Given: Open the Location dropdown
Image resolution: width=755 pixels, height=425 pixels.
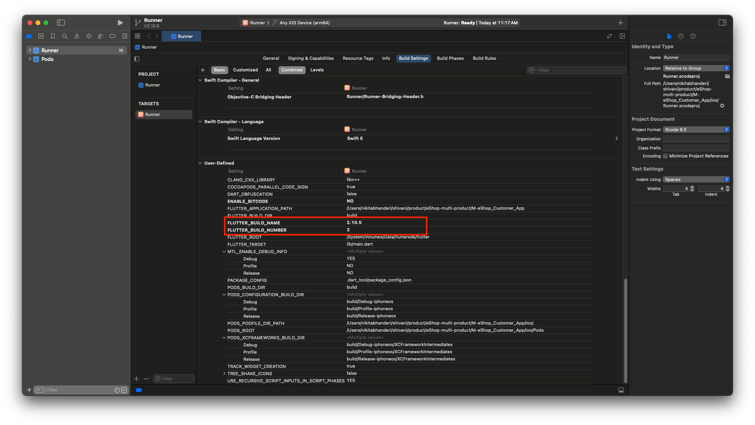Looking at the screenshot, I should coord(696,68).
